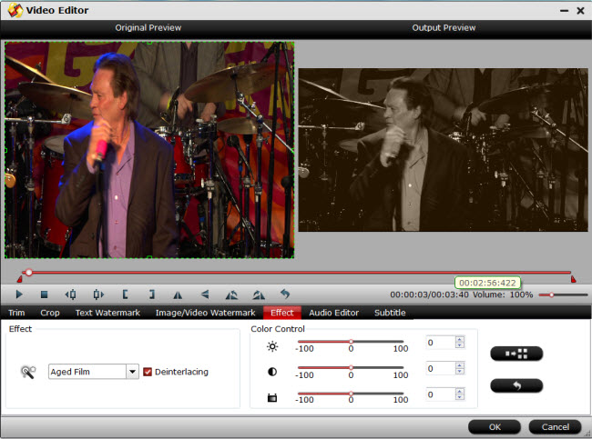Flip video horizontally

click(178, 294)
